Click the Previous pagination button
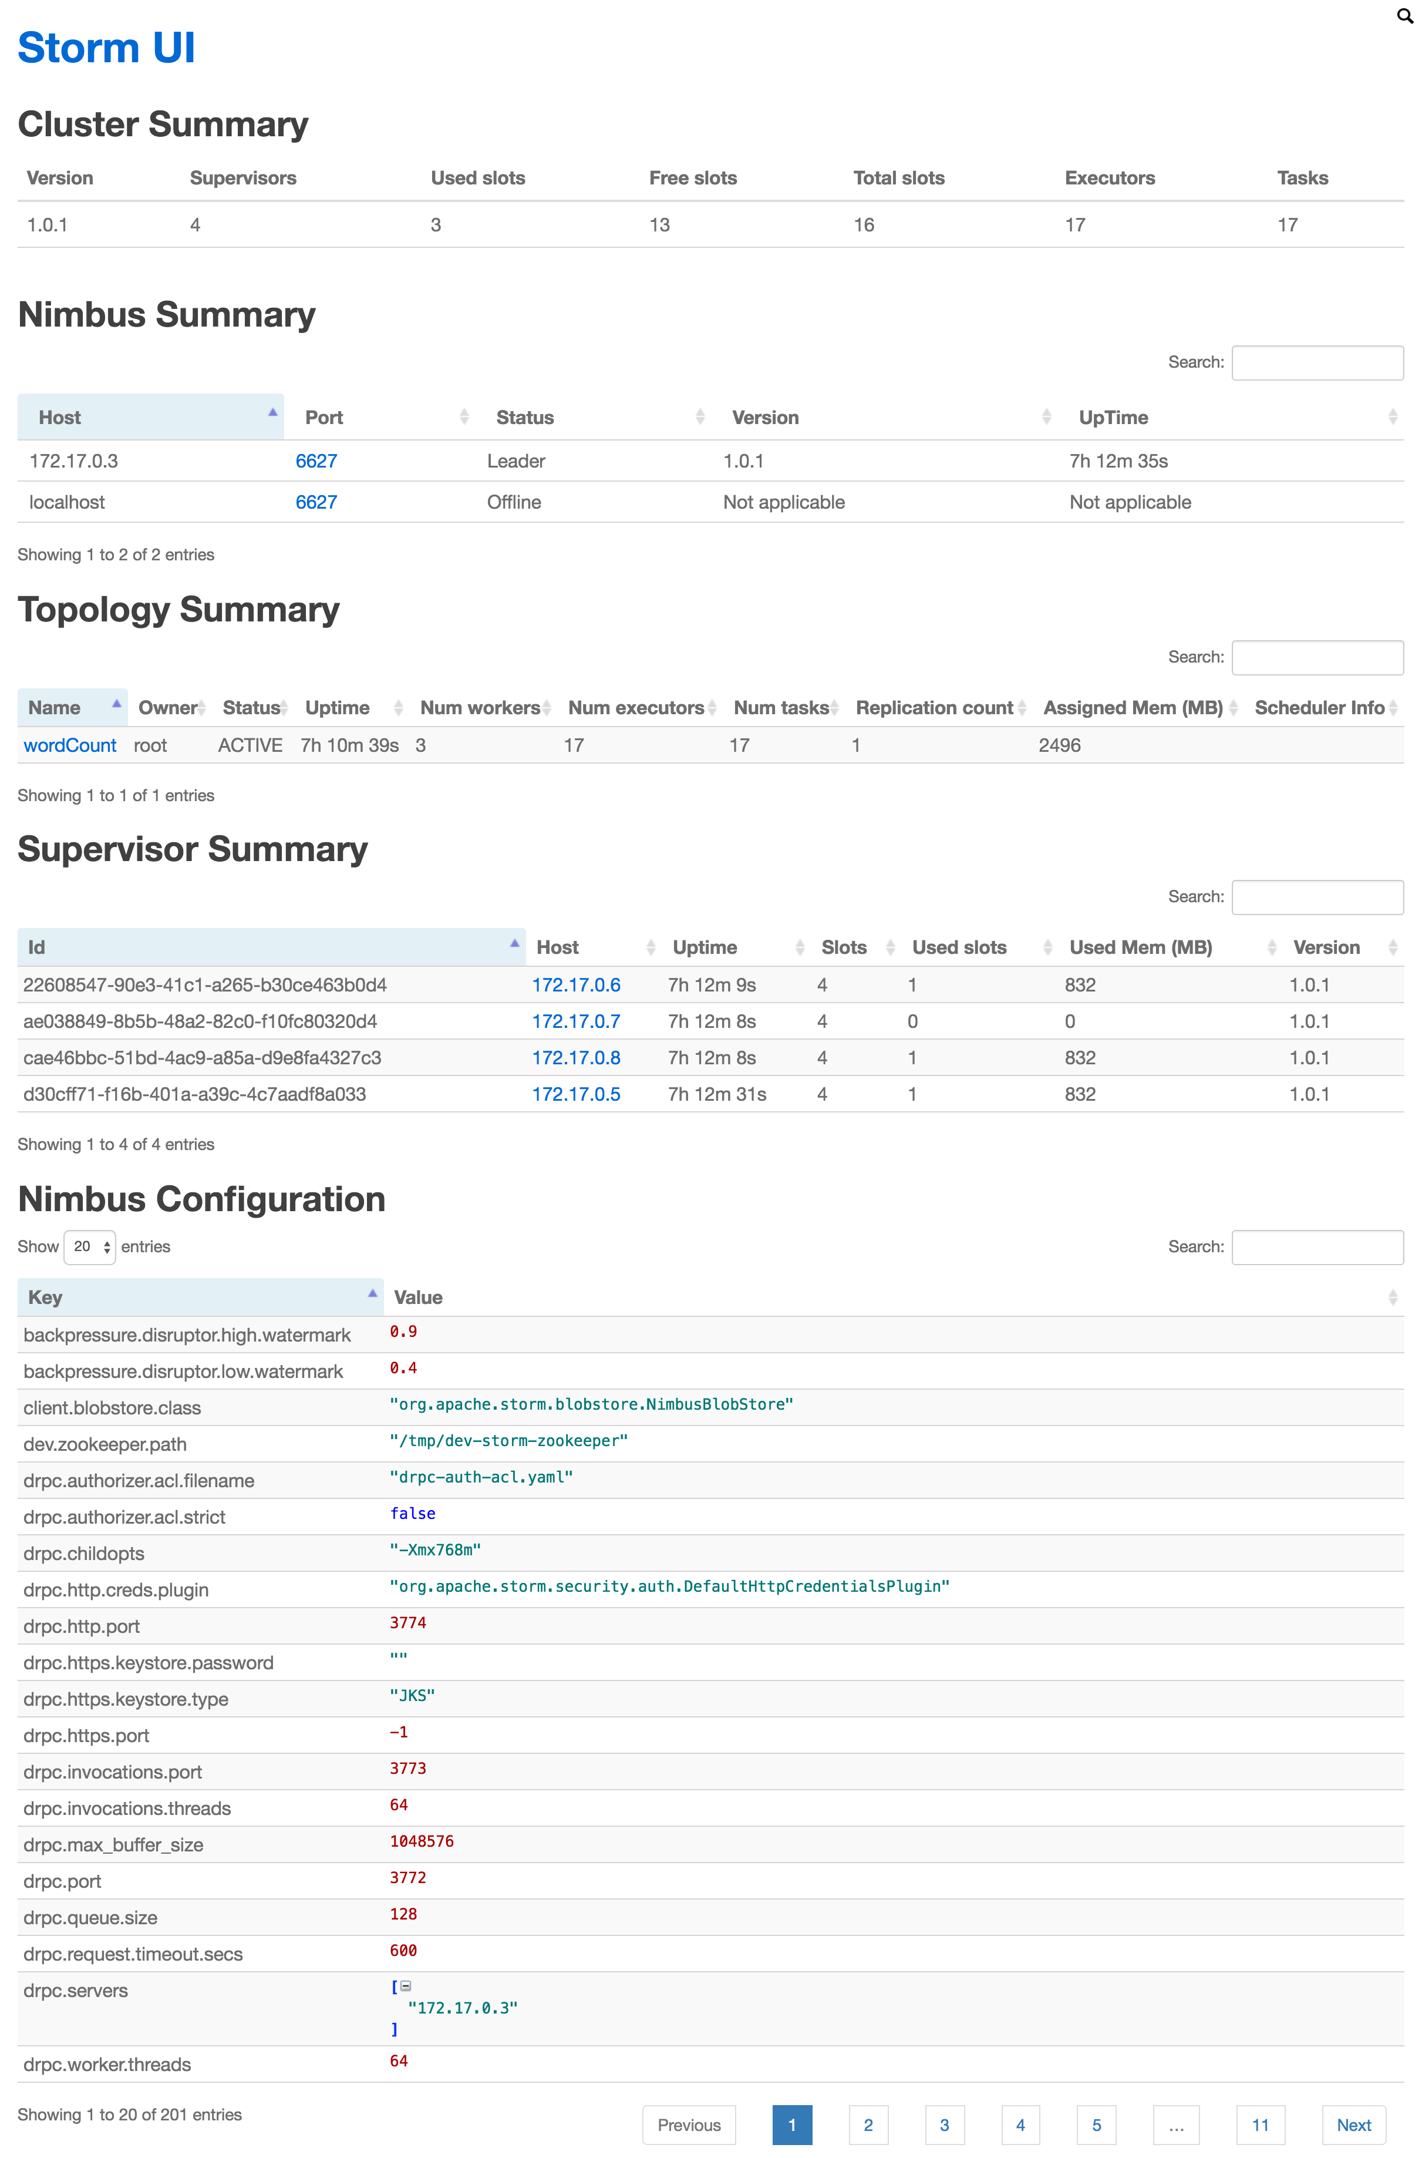Viewport: 1422px width, 2158px height. point(689,2125)
